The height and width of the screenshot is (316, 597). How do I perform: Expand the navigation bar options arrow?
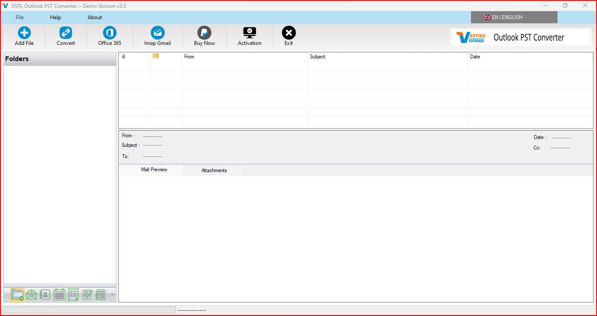point(112,295)
